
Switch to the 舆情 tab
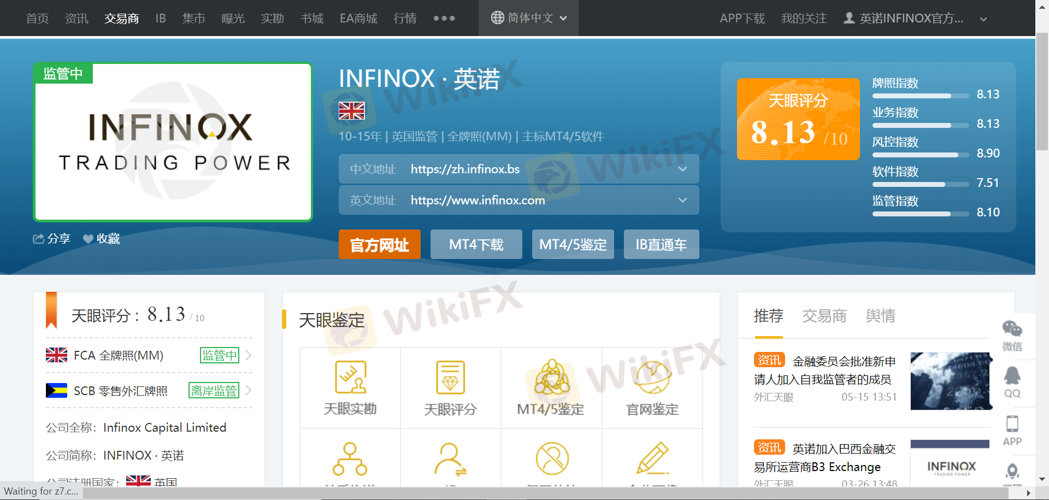pyautogui.click(x=880, y=316)
